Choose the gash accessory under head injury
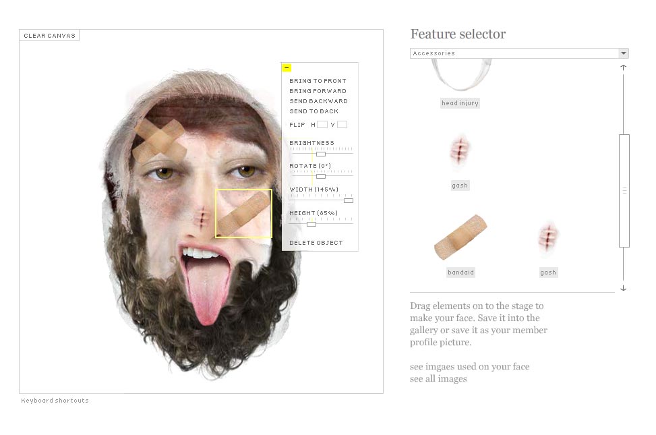This screenshot has height=435, width=656. coord(459,151)
